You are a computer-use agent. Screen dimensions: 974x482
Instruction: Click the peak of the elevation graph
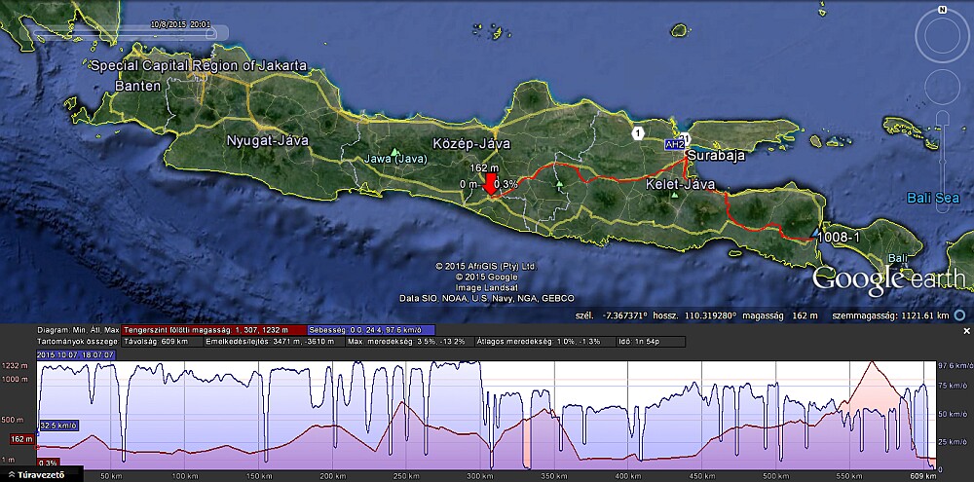872,363
